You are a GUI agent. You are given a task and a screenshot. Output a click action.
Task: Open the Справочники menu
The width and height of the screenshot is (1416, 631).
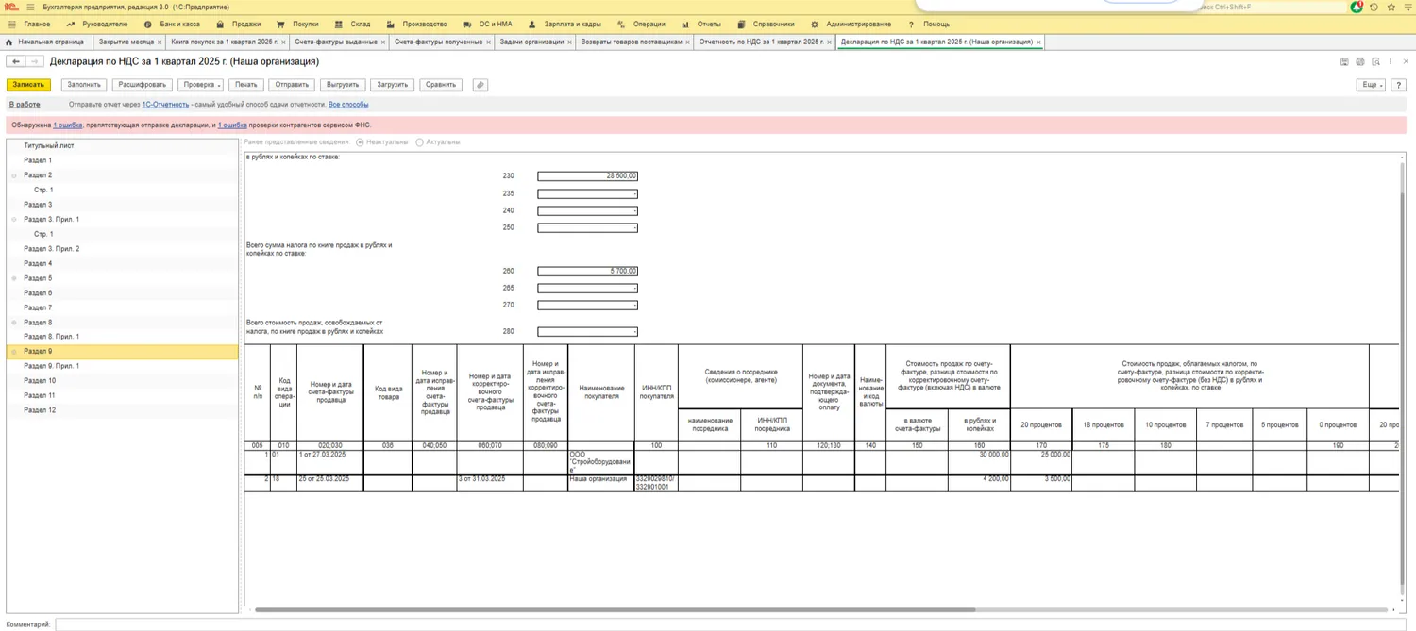coord(766,25)
